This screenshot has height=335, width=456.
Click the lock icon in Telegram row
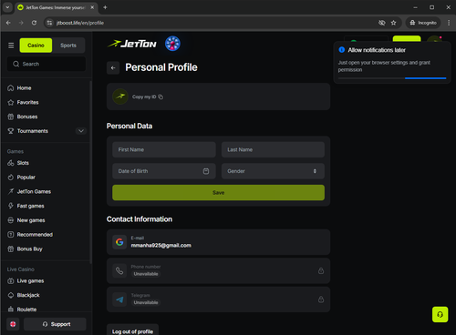[x=321, y=299]
